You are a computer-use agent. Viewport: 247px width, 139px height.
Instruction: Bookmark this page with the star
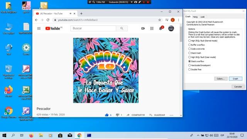click(x=159, y=20)
